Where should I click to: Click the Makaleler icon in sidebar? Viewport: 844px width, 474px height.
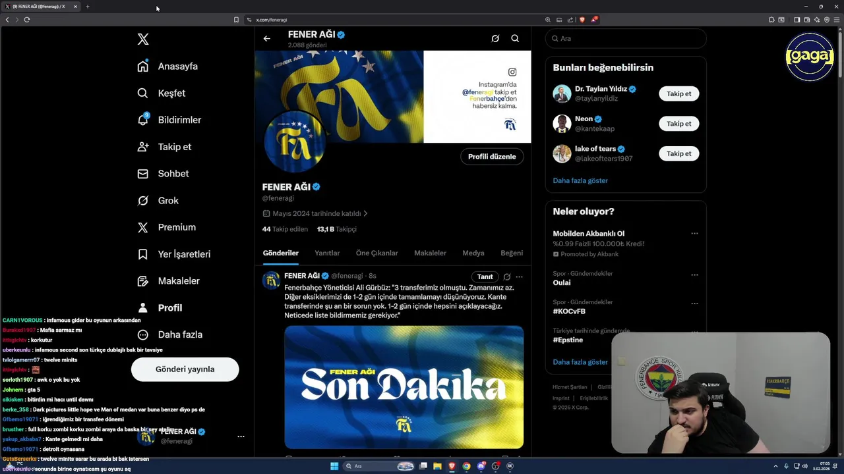coord(143,281)
